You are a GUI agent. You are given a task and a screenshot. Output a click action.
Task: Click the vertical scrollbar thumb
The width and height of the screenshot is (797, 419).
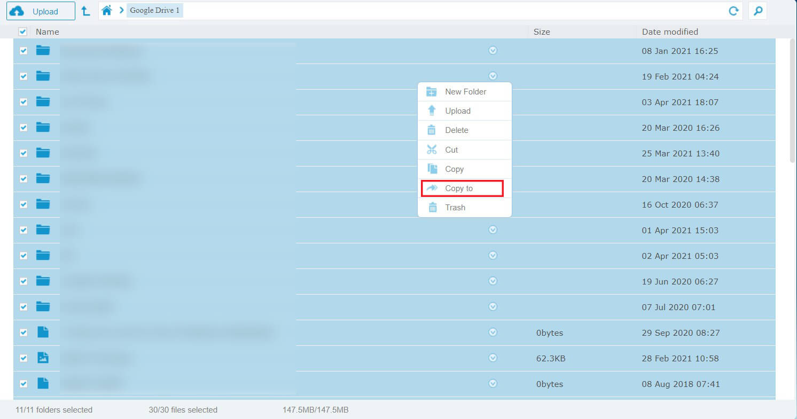click(793, 101)
